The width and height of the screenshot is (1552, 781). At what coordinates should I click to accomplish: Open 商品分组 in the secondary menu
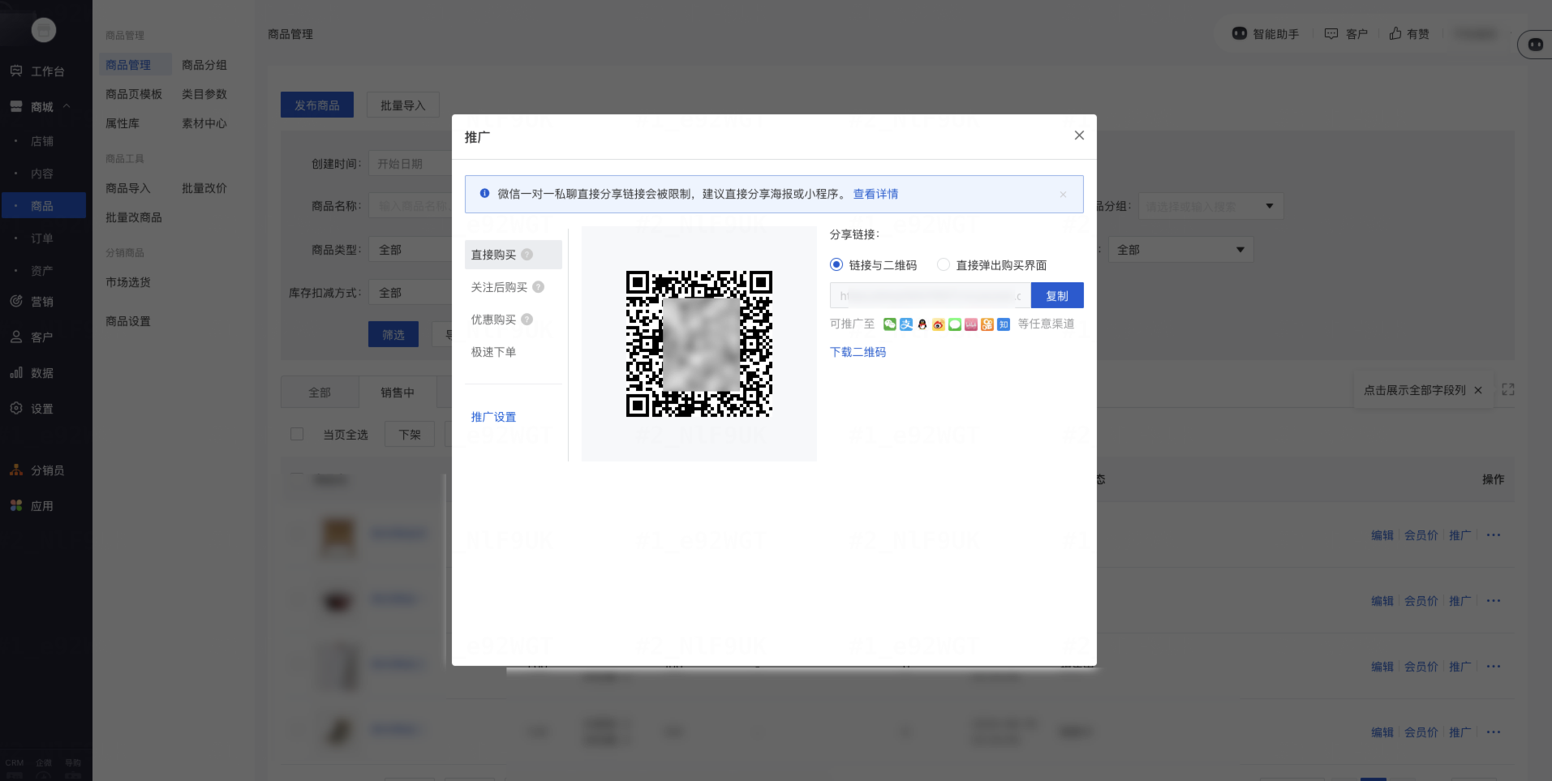204,65
